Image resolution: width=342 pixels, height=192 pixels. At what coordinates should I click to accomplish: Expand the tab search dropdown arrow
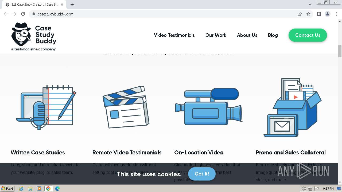pos(310,5)
